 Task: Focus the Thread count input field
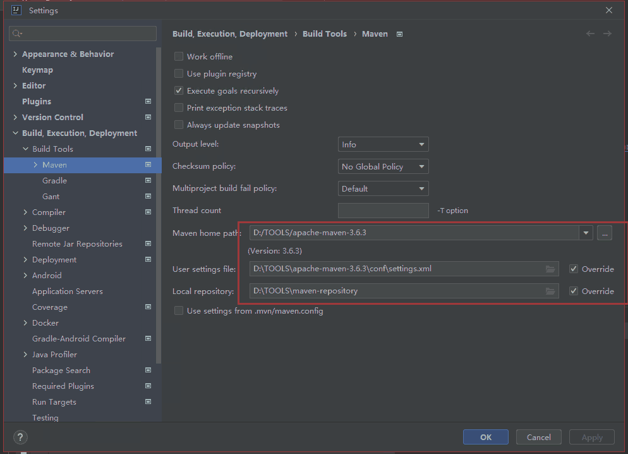click(383, 211)
